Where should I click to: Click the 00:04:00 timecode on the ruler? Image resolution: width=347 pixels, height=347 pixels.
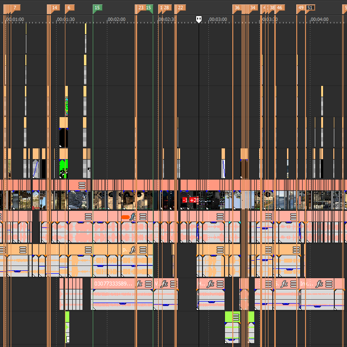pyautogui.click(x=320, y=20)
